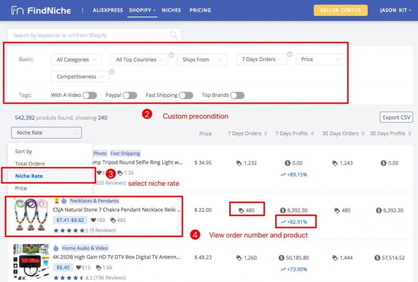Switch on Top Brands toggle
Image resolution: width=418 pixels, height=282 pixels.
click(x=238, y=95)
